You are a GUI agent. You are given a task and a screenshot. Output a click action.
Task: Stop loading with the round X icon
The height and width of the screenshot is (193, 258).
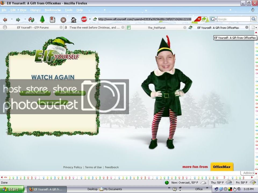click(x=63, y=20)
